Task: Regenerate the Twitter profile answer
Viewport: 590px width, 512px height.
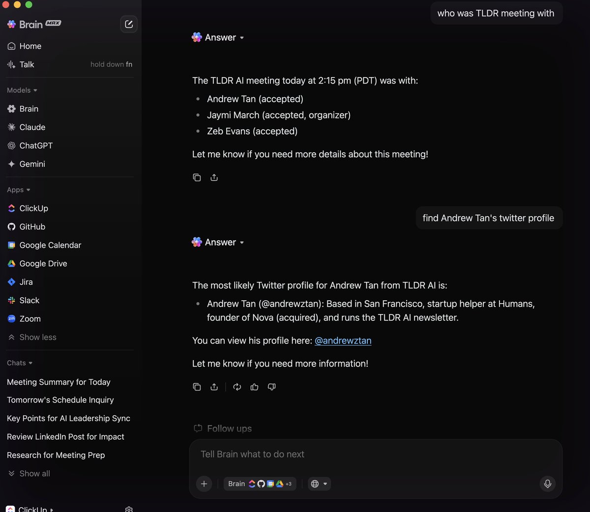Action: pyautogui.click(x=237, y=387)
